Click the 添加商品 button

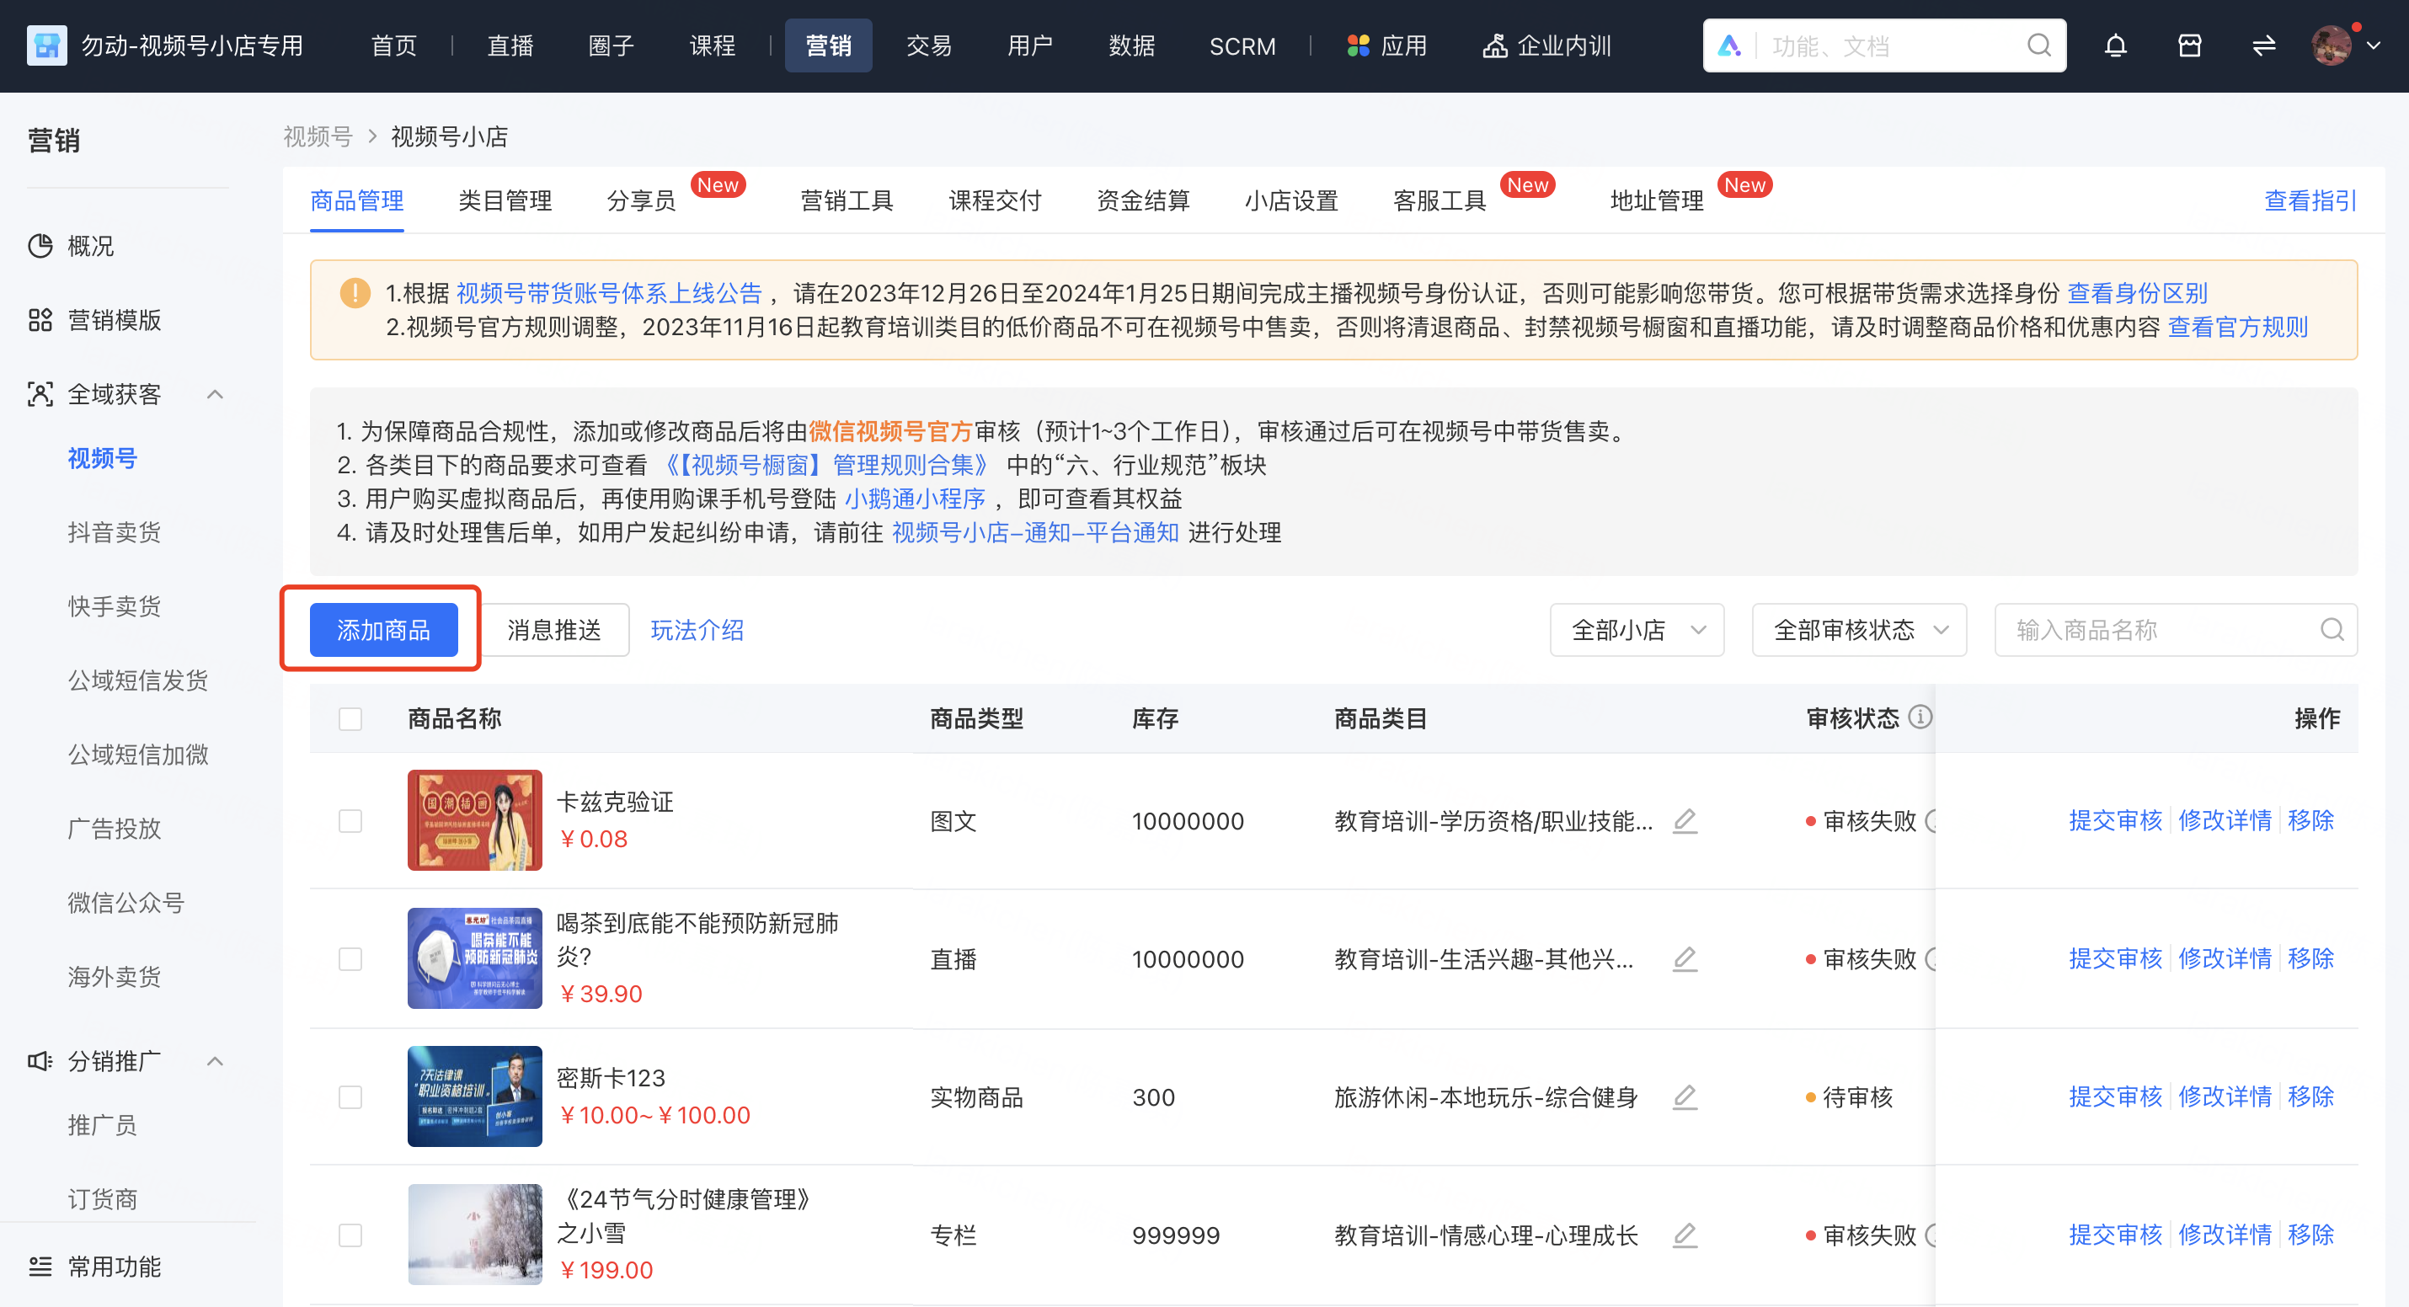click(383, 629)
